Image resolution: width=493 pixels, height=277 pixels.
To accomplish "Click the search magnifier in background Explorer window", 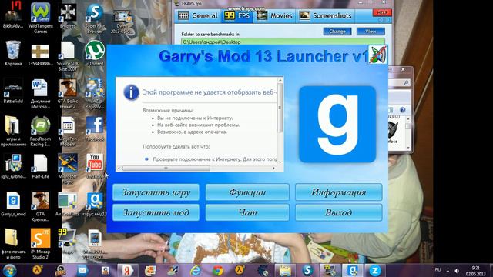I will (406, 82).
